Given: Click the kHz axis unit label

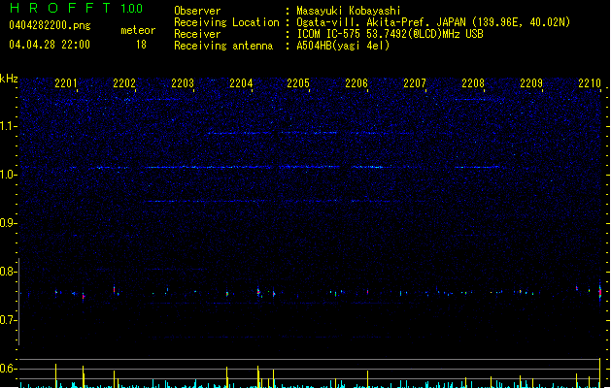Looking at the screenshot, I should (9, 79).
